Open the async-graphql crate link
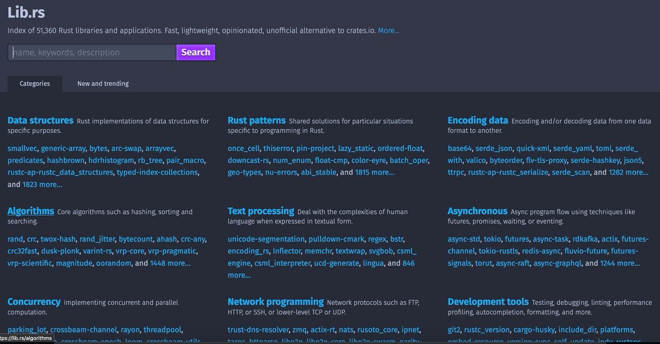This screenshot has width=660, height=344. point(557,263)
